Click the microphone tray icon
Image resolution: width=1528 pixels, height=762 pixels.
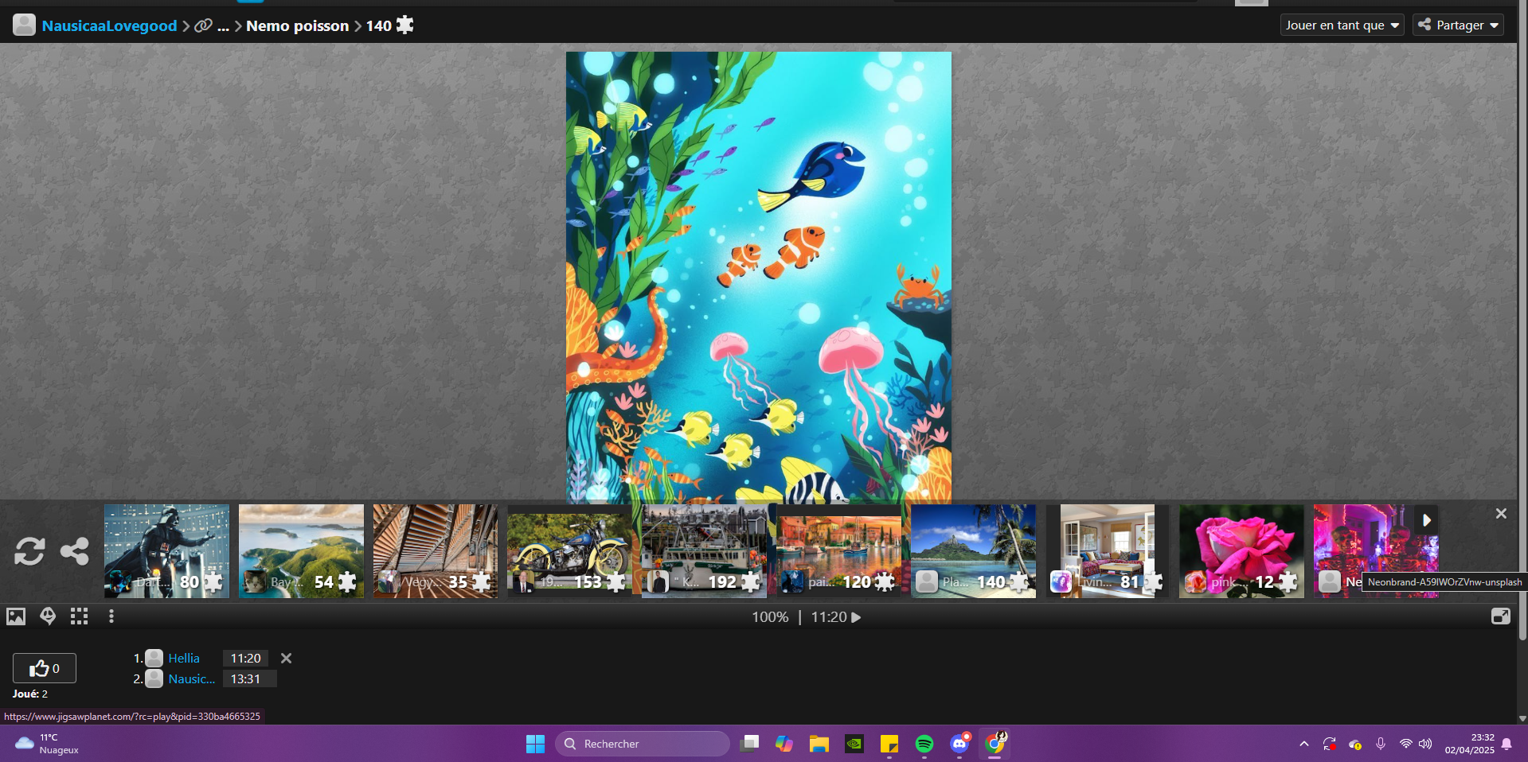pos(1381,744)
